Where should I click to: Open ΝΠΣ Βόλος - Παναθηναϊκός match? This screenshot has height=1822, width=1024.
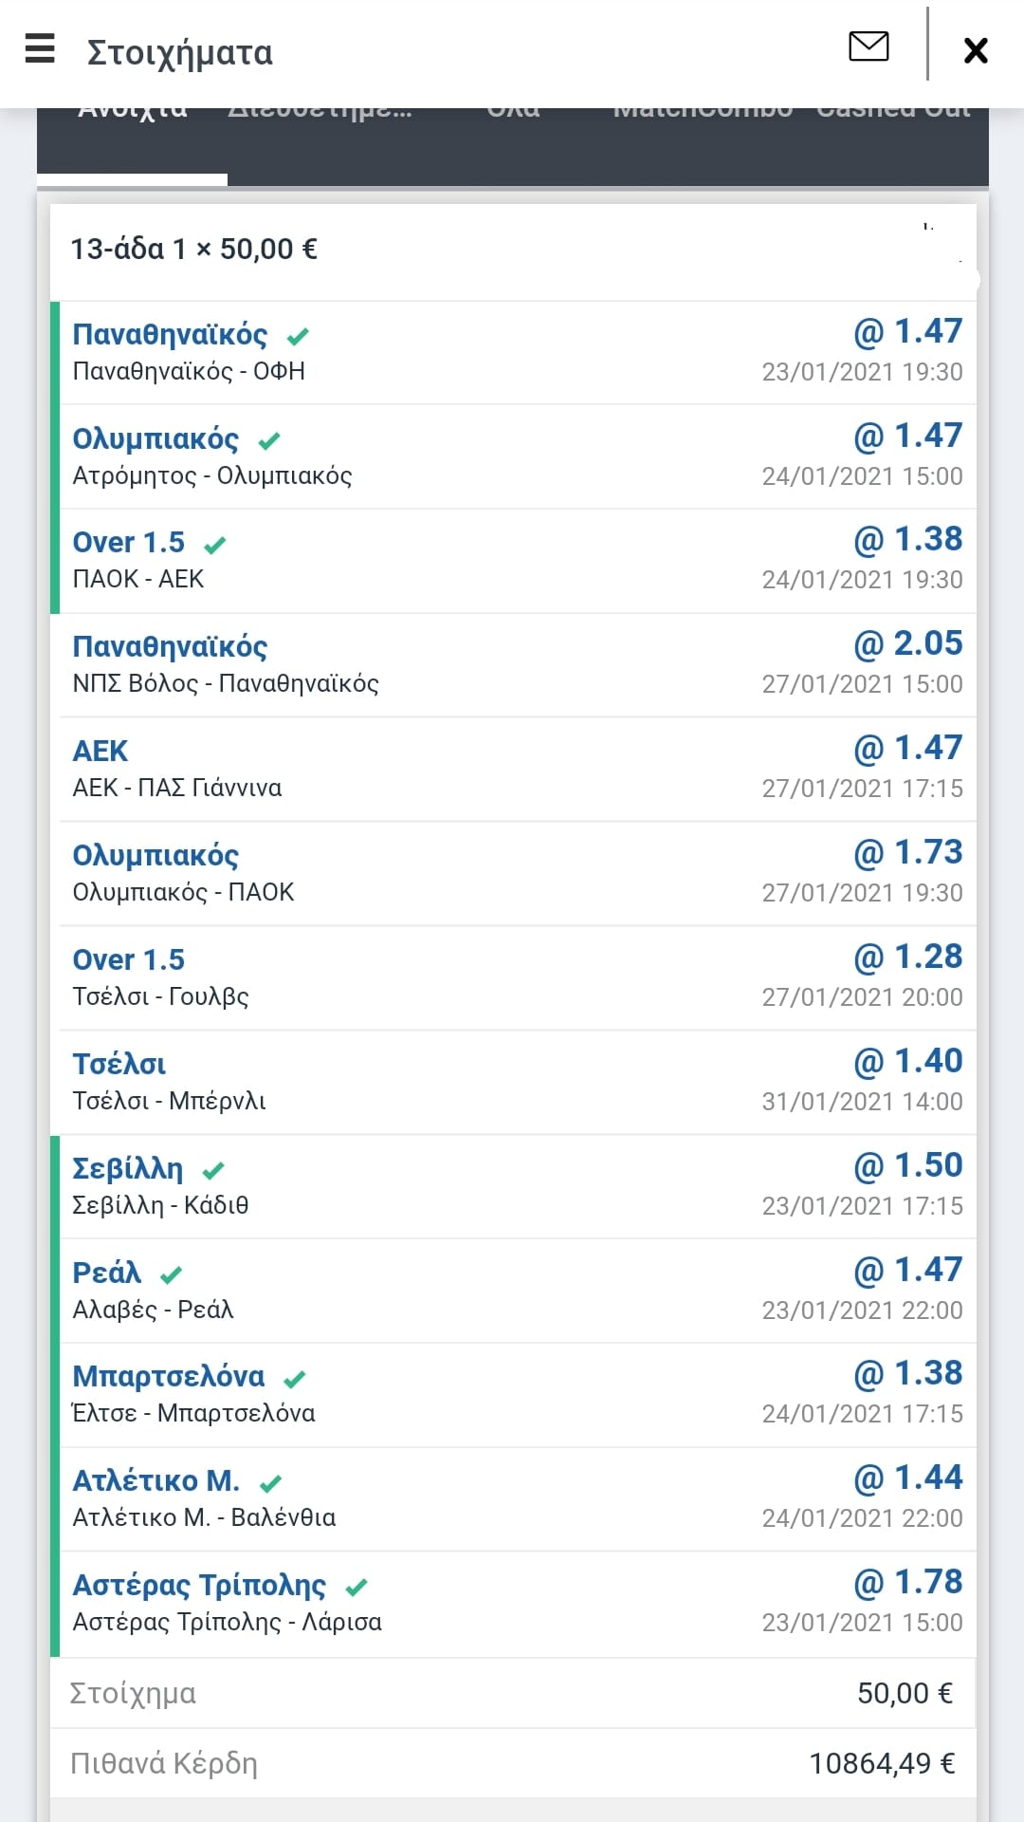click(226, 683)
